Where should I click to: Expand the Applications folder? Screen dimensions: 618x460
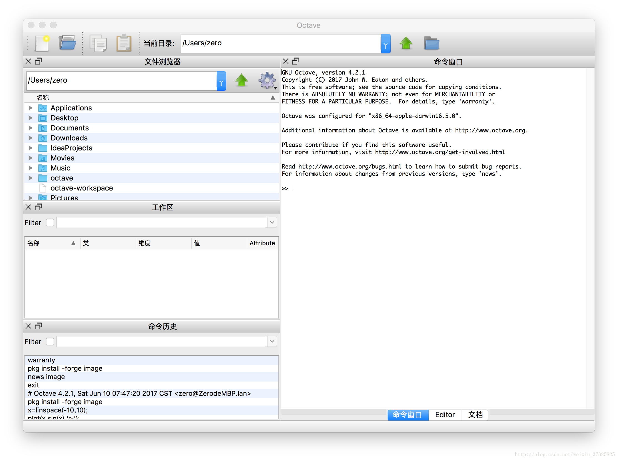[x=31, y=108]
